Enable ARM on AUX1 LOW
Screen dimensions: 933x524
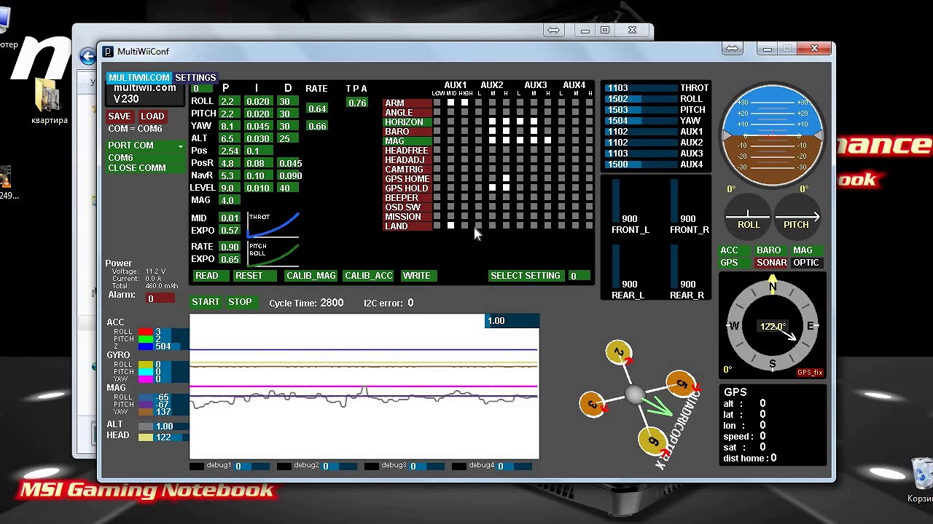click(437, 103)
